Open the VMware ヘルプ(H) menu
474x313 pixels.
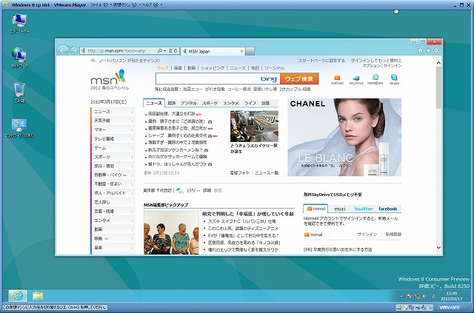[152, 5]
